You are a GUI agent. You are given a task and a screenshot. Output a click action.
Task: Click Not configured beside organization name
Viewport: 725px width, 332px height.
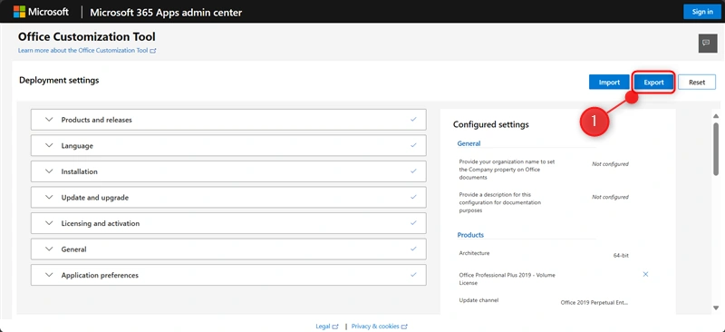click(610, 164)
